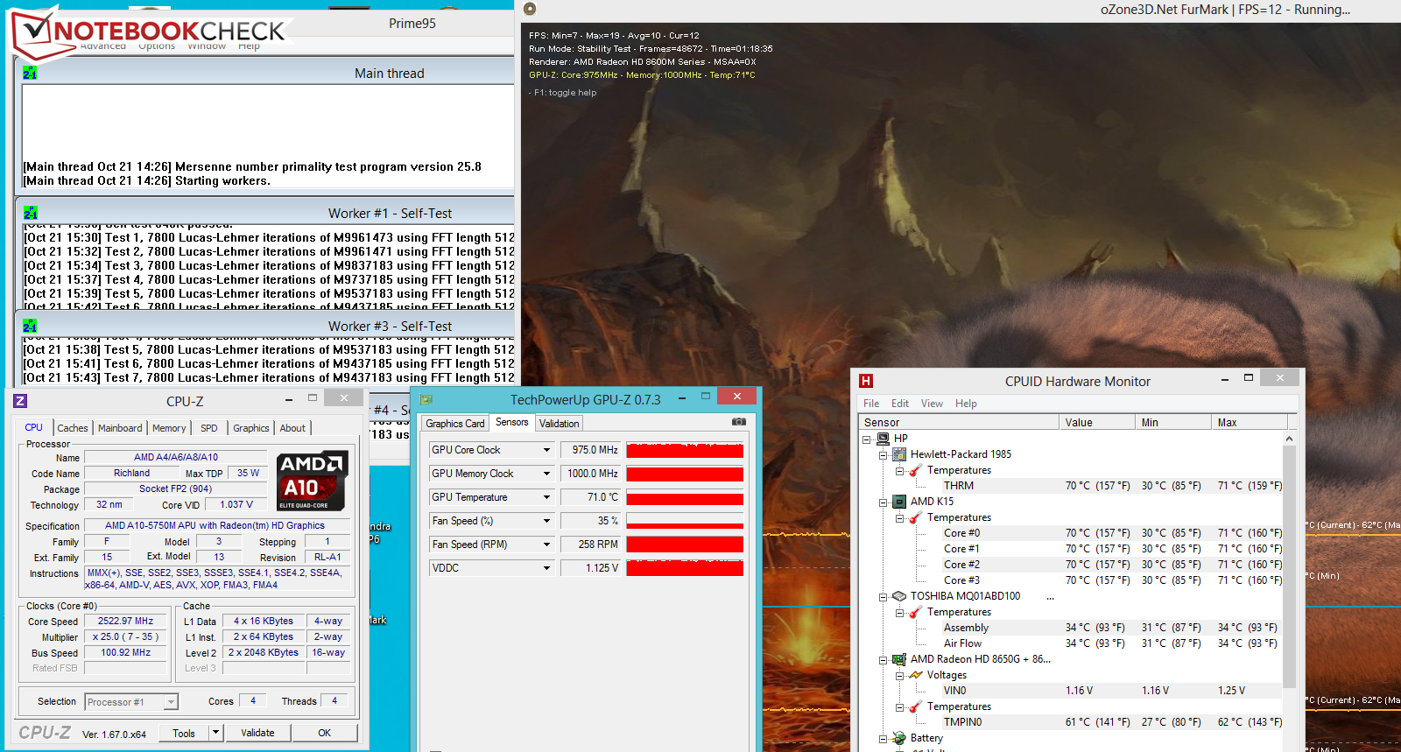Click the Voltages lightning icon under AMD Radeon

(916, 675)
